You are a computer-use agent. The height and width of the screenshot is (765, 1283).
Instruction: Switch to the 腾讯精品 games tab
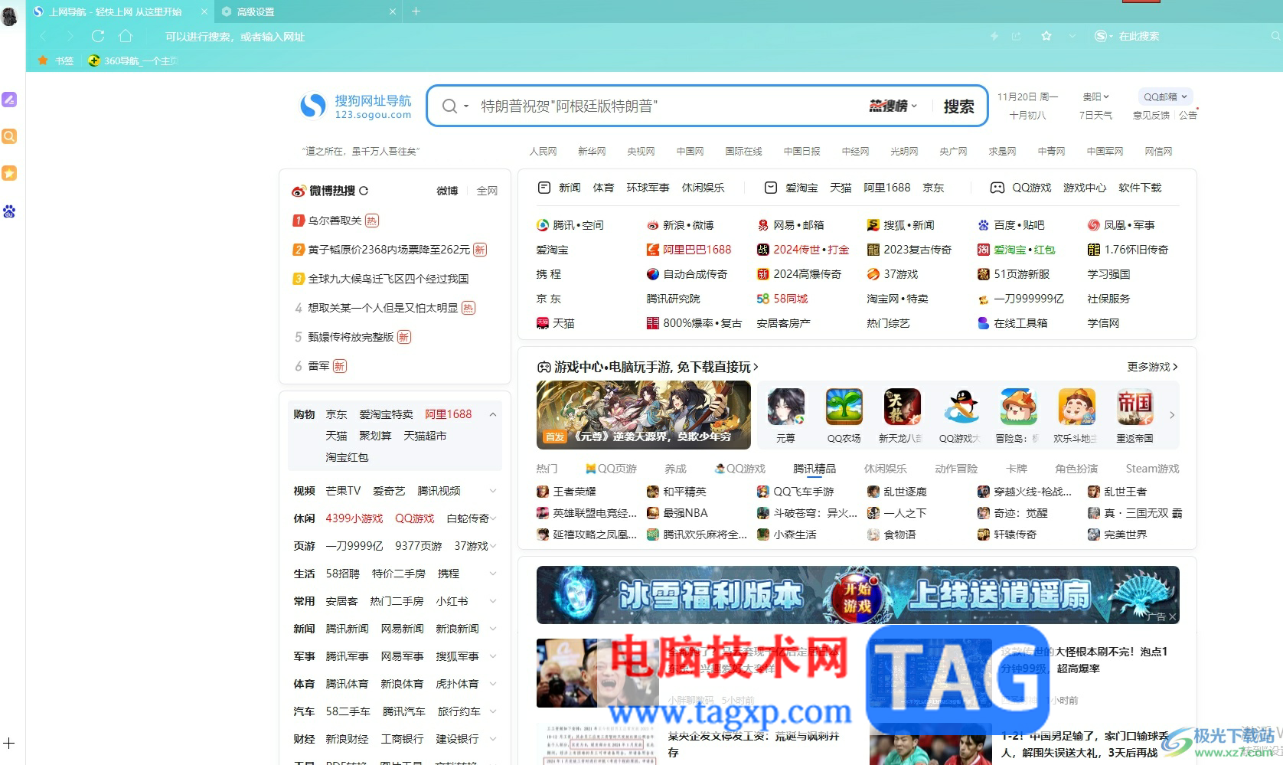coord(815,469)
